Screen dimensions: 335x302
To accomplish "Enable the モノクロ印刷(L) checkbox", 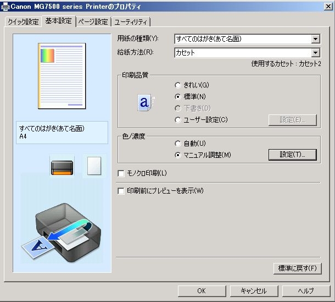I will pos(142,173).
